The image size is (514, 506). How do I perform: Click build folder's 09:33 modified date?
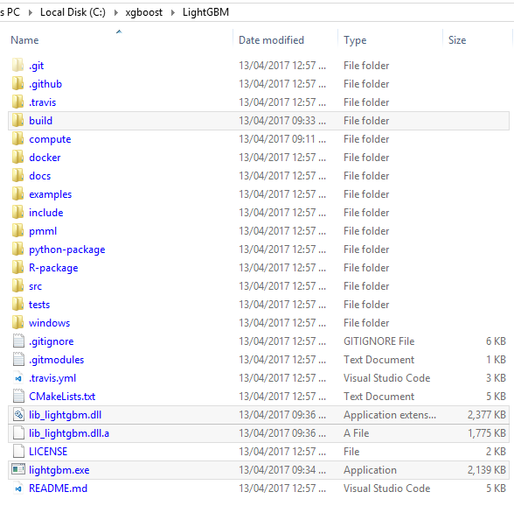point(281,121)
